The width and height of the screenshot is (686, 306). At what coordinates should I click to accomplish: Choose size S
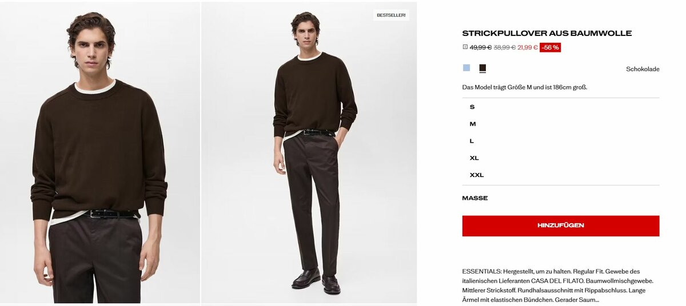click(560, 107)
